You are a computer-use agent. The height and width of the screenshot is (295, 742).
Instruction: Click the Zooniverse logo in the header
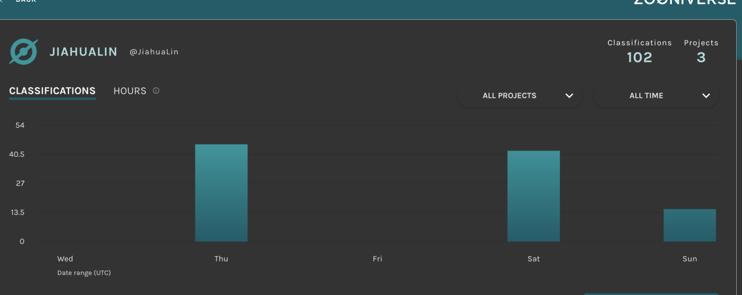(x=684, y=2)
